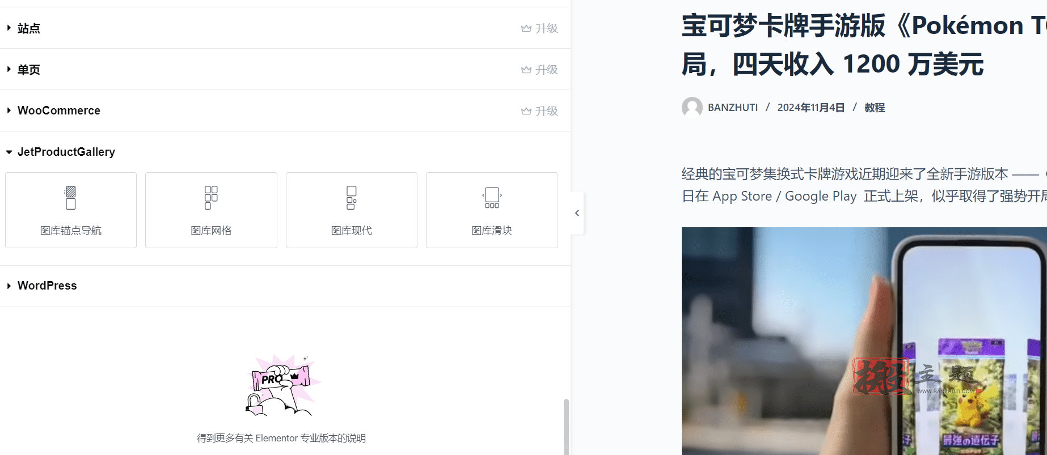
Task: Select the 图库滑块 widget icon
Action: [x=492, y=198]
